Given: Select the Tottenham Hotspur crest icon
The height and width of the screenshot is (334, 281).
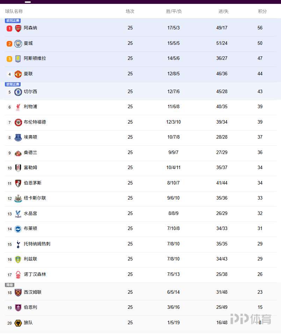Looking at the screenshot, I should [18, 244].
